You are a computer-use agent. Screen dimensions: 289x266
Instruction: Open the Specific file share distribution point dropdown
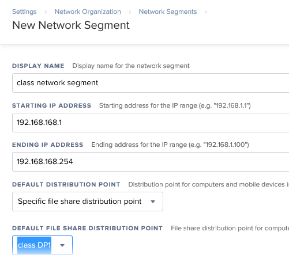coord(88,202)
